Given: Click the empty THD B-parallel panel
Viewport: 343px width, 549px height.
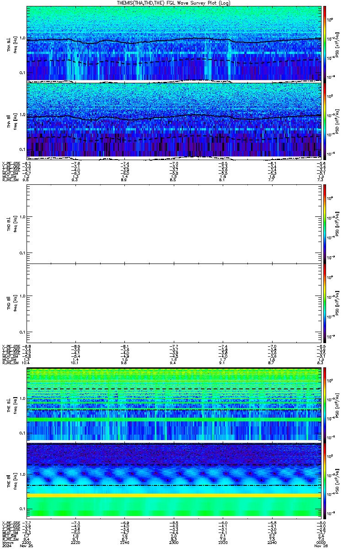Looking at the screenshot, I should point(174,302).
